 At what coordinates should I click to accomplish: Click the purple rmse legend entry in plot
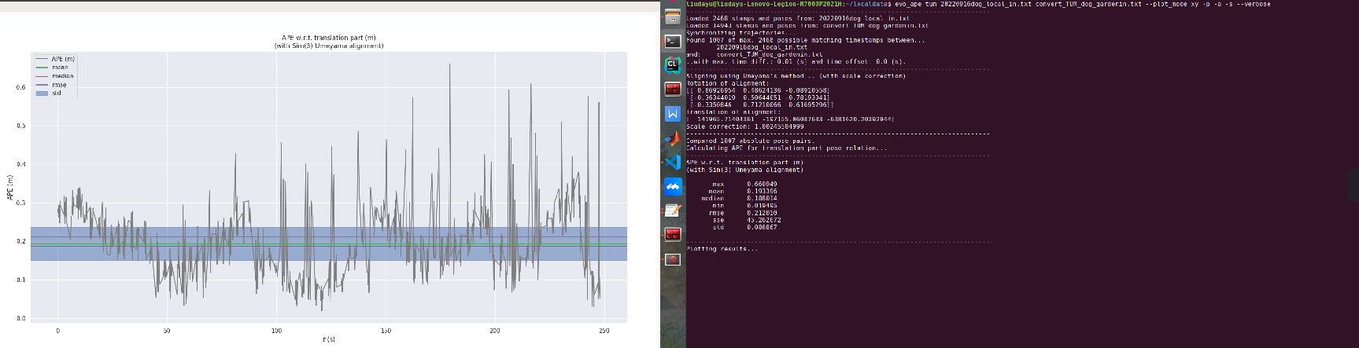51,85
